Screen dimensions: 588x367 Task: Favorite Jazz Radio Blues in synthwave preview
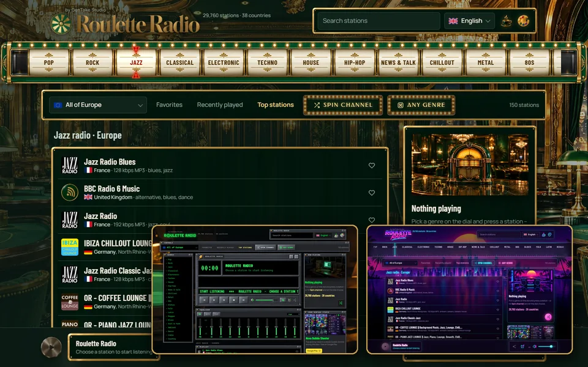(497, 281)
